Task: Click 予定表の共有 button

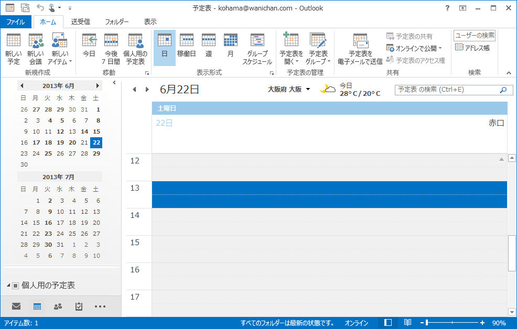Action: pos(410,36)
